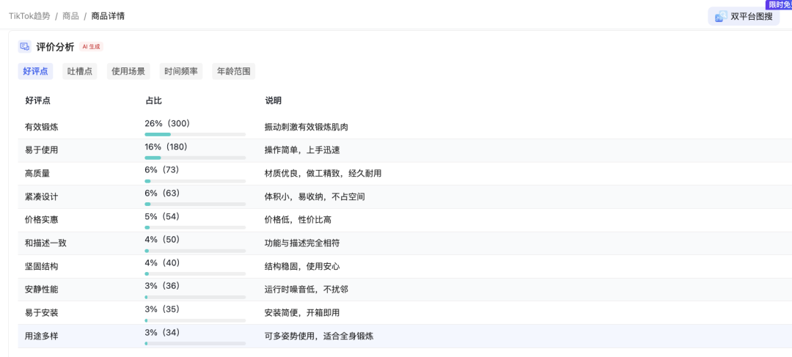Click the 3%（35）value

pos(162,309)
